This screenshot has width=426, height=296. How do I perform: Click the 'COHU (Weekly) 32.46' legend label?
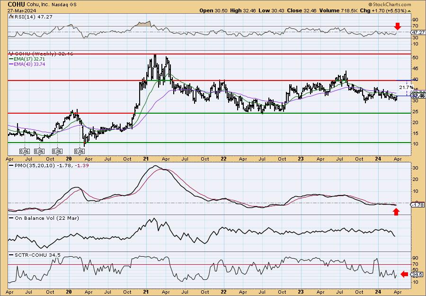pyautogui.click(x=43, y=54)
